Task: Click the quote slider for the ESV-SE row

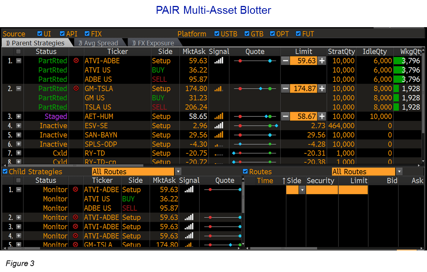Action: tap(255, 126)
